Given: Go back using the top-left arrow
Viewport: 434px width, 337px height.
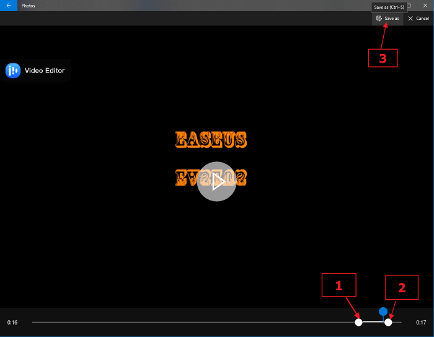Looking at the screenshot, I should (9, 5).
